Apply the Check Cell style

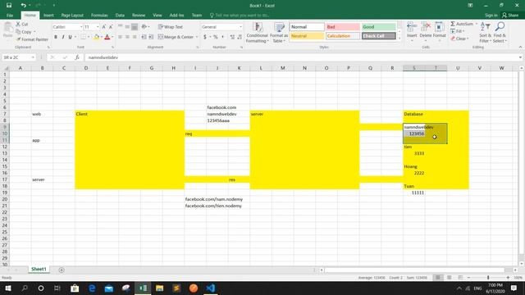tap(379, 36)
